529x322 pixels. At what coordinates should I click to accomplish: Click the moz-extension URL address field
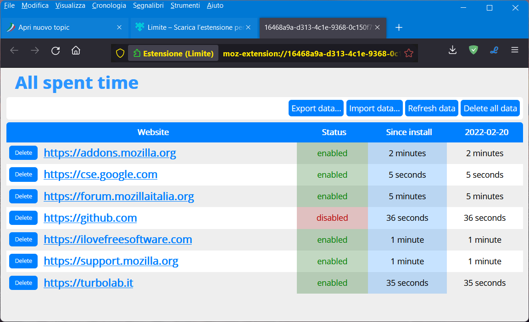(x=311, y=53)
